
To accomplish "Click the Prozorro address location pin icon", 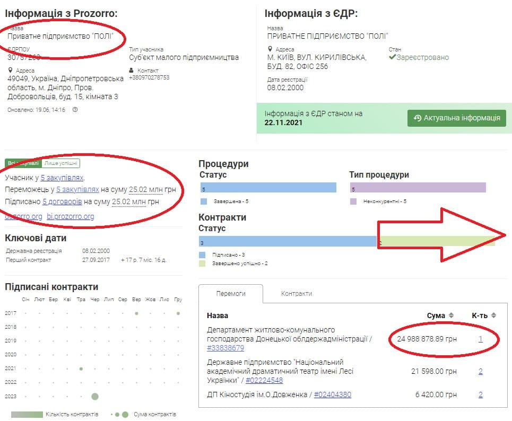I will pyautogui.click(x=11, y=71).
